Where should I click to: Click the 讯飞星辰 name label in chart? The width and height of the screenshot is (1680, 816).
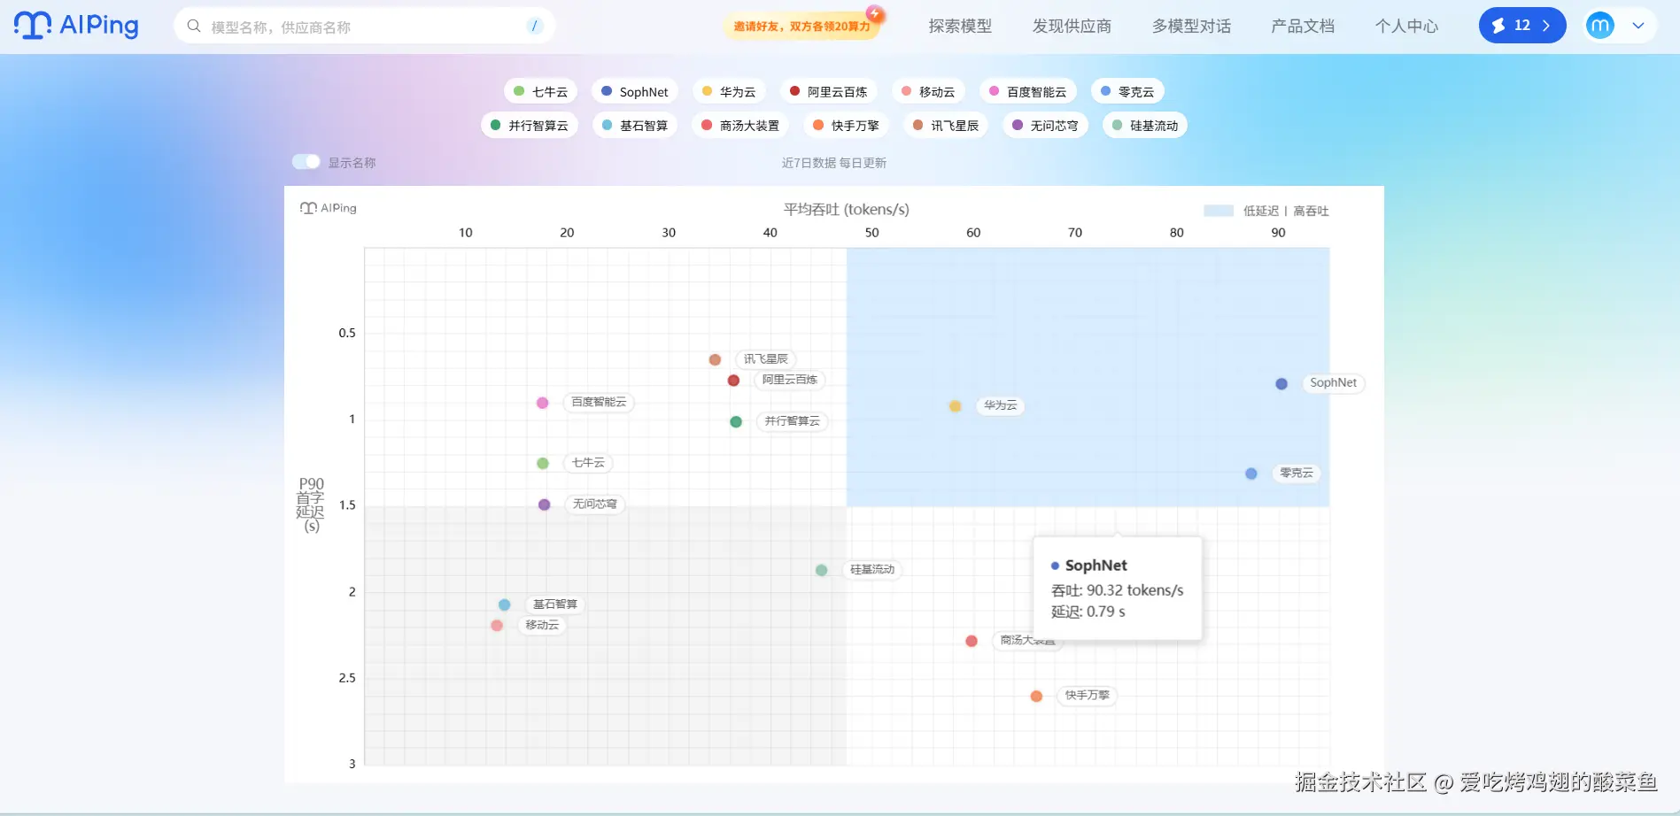(x=765, y=358)
